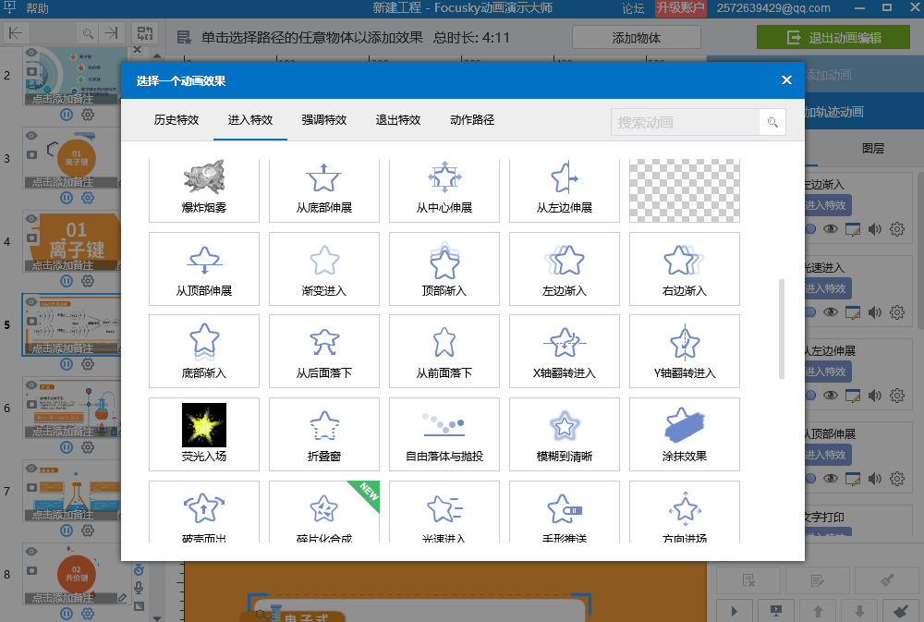
Task: Click the dialog's vertical scrollbar
Action: pos(782,329)
